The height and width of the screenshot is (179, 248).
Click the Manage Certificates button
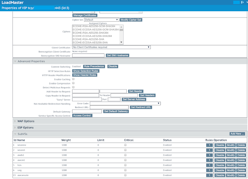(x=85, y=15)
